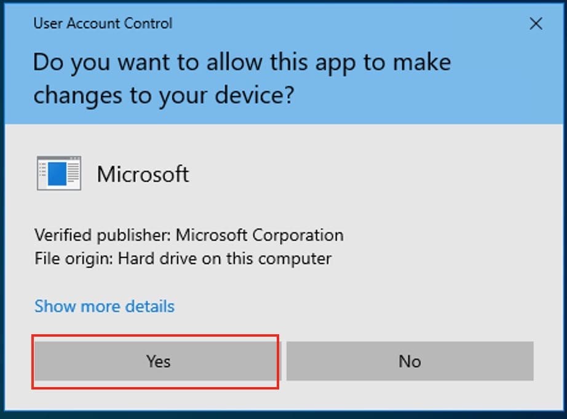The image size is (567, 419).
Task: Click the word Control in the dialog title
Action: pyautogui.click(x=148, y=24)
